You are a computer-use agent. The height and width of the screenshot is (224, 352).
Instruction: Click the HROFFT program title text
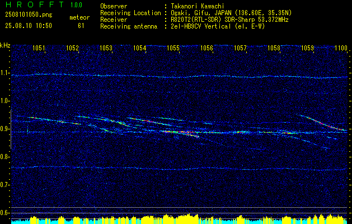click(x=35, y=4)
